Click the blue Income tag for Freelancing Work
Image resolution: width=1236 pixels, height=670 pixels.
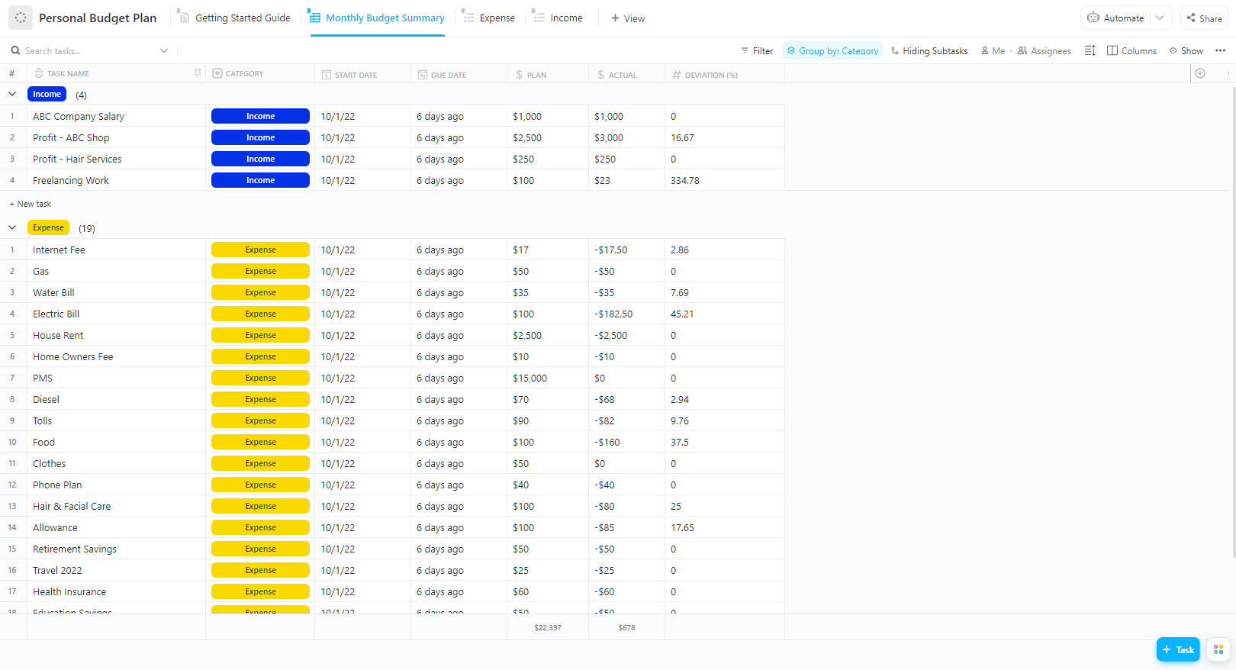click(x=260, y=180)
